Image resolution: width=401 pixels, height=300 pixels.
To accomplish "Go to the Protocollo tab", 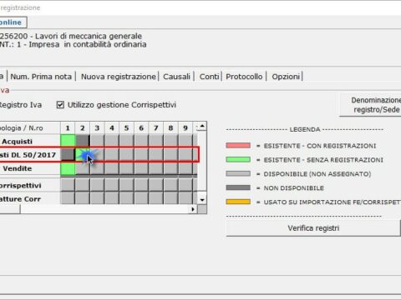I will click(x=244, y=77).
